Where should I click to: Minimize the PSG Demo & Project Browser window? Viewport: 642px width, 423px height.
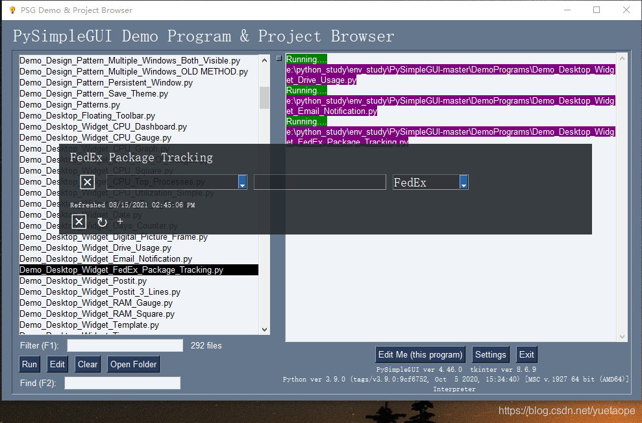point(567,10)
